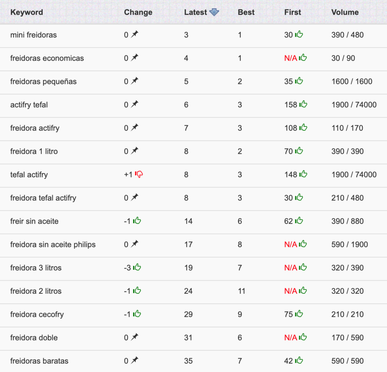Click the pin icon for freidora 1 litro
The height and width of the screenshot is (372, 387).
[134, 150]
